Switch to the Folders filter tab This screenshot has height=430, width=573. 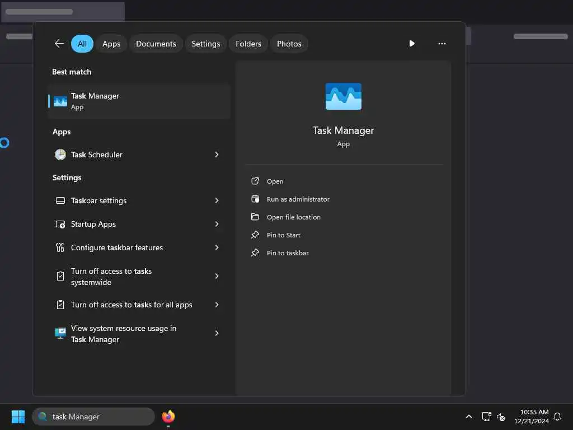[x=248, y=44]
